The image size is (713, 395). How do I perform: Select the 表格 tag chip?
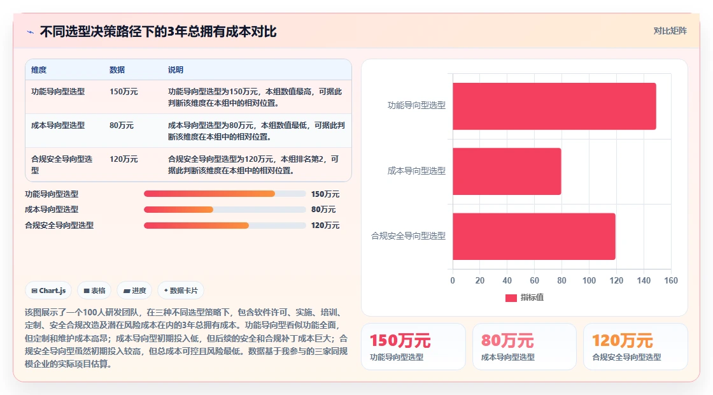pyautogui.click(x=94, y=291)
